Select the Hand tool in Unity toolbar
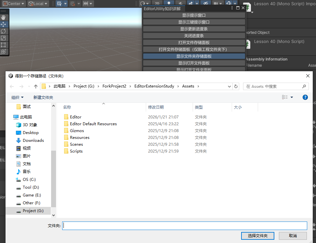This screenshot has height=243, width=316. (3, 18)
